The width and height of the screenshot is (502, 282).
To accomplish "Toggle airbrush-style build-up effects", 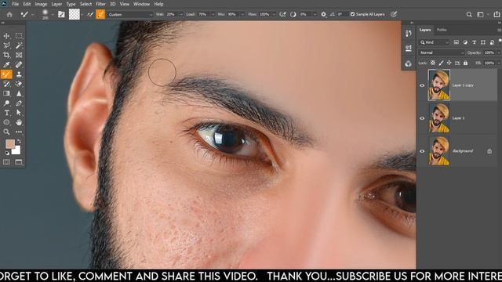I will click(282, 14).
